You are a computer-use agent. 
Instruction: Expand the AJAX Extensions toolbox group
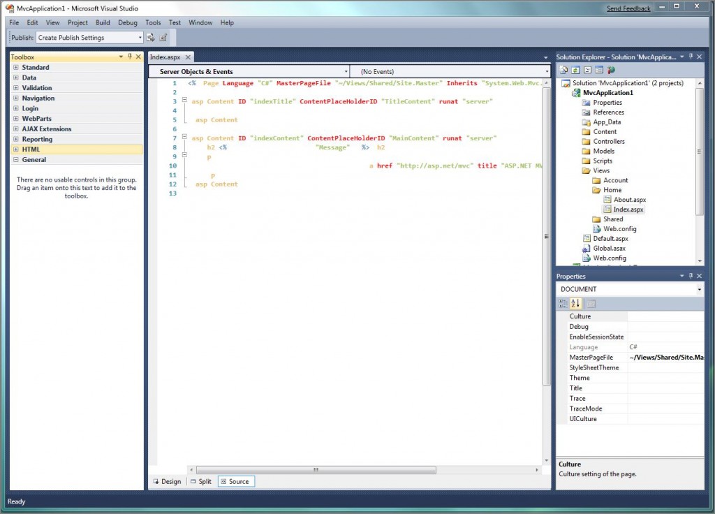(x=16, y=128)
